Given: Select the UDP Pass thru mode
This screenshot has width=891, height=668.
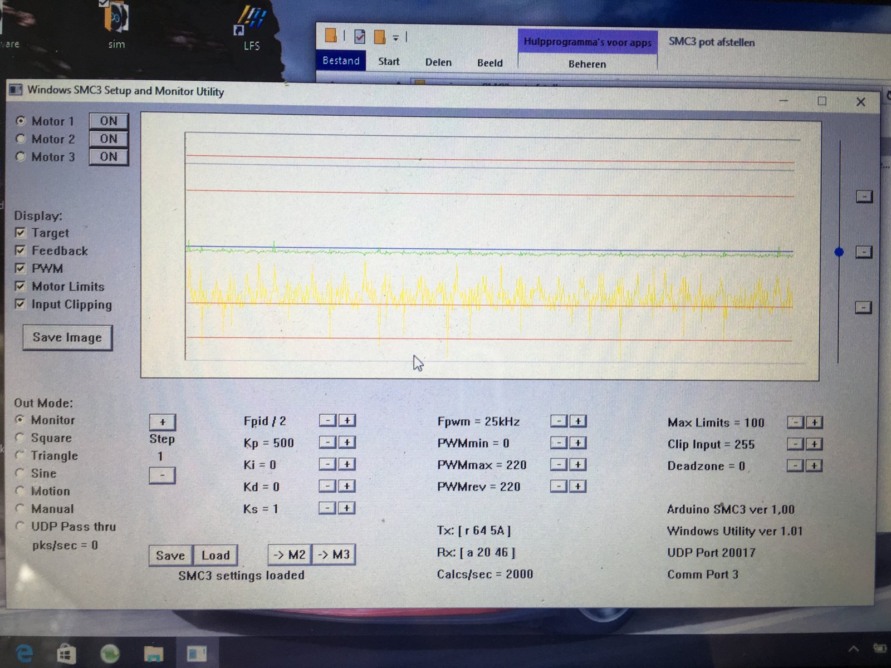Looking at the screenshot, I should [20, 526].
